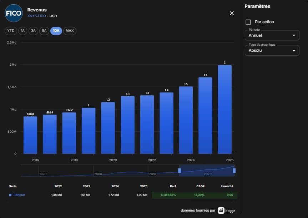Viewport: 308px width, 218px height.
Task: Open the Période dropdown set to Annuel
Action: click(272, 35)
